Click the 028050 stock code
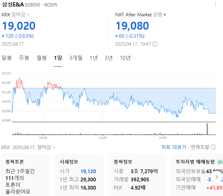The height and width of the screenshot is (196, 223). tap(32, 5)
